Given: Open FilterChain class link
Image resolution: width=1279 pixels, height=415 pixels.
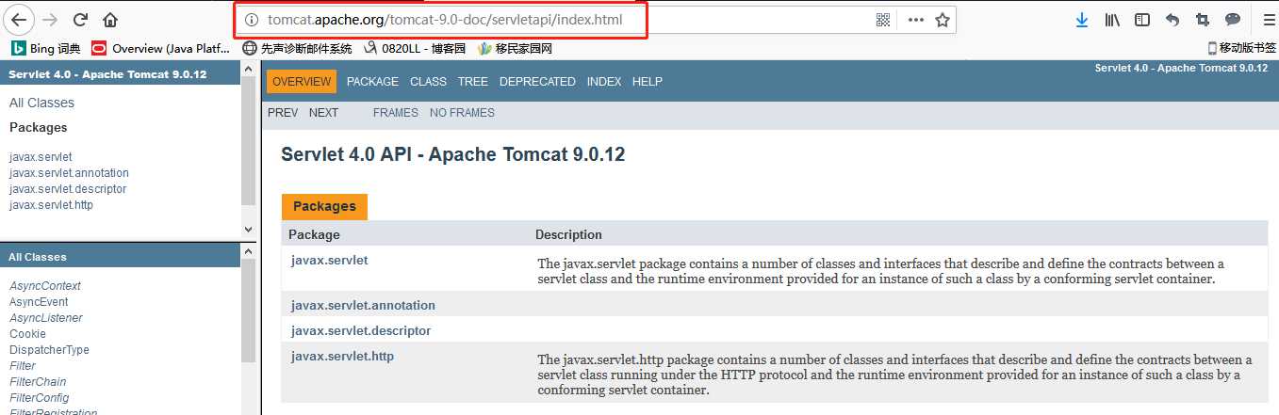Looking at the screenshot, I should coord(38,382).
